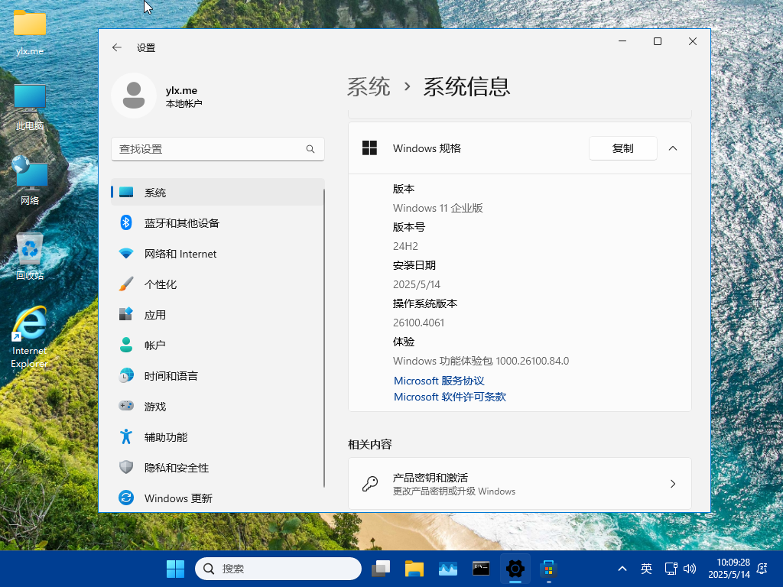Click the 系统 monitor icon in sidebar

click(x=126, y=192)
